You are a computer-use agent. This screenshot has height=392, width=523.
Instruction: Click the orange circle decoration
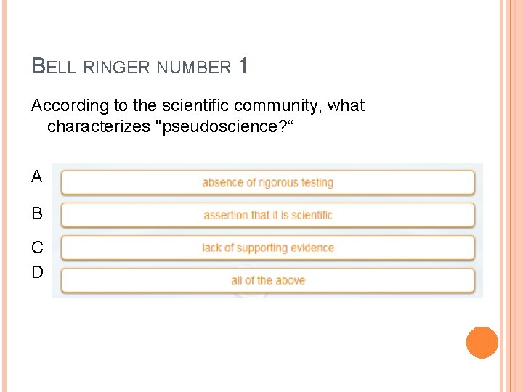(x=482, y=343)
